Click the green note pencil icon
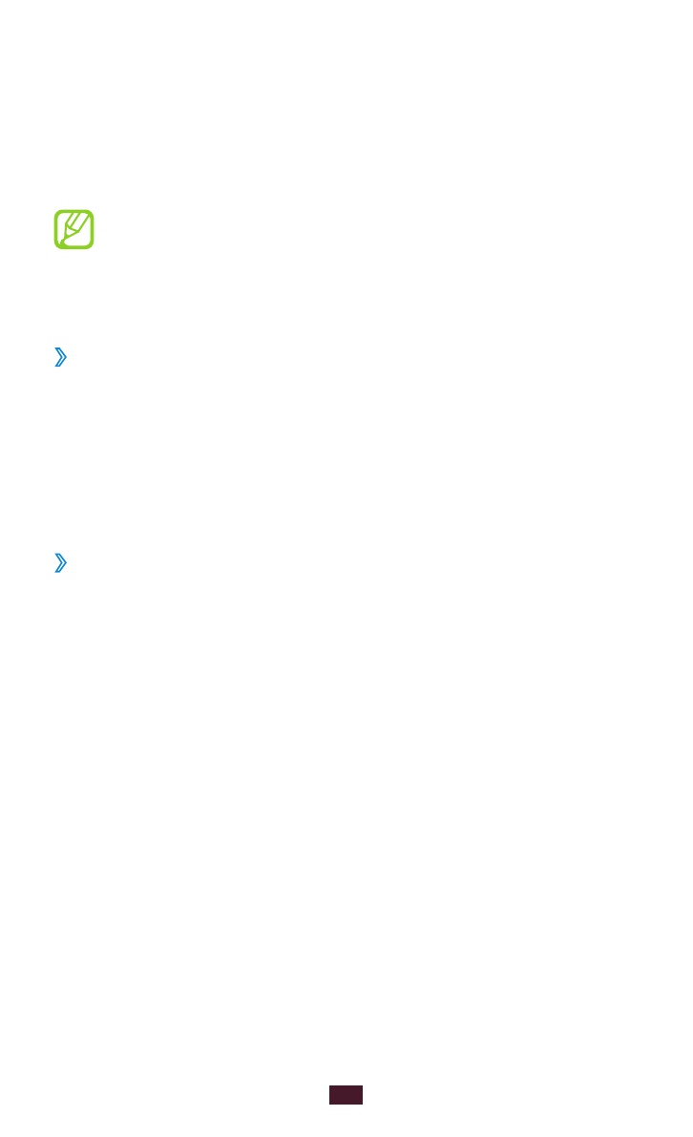Viewport: 693px width, 1137px height. (x=73, y=230)
